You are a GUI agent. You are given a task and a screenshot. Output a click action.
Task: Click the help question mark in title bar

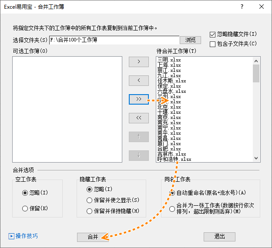point(242,7)
